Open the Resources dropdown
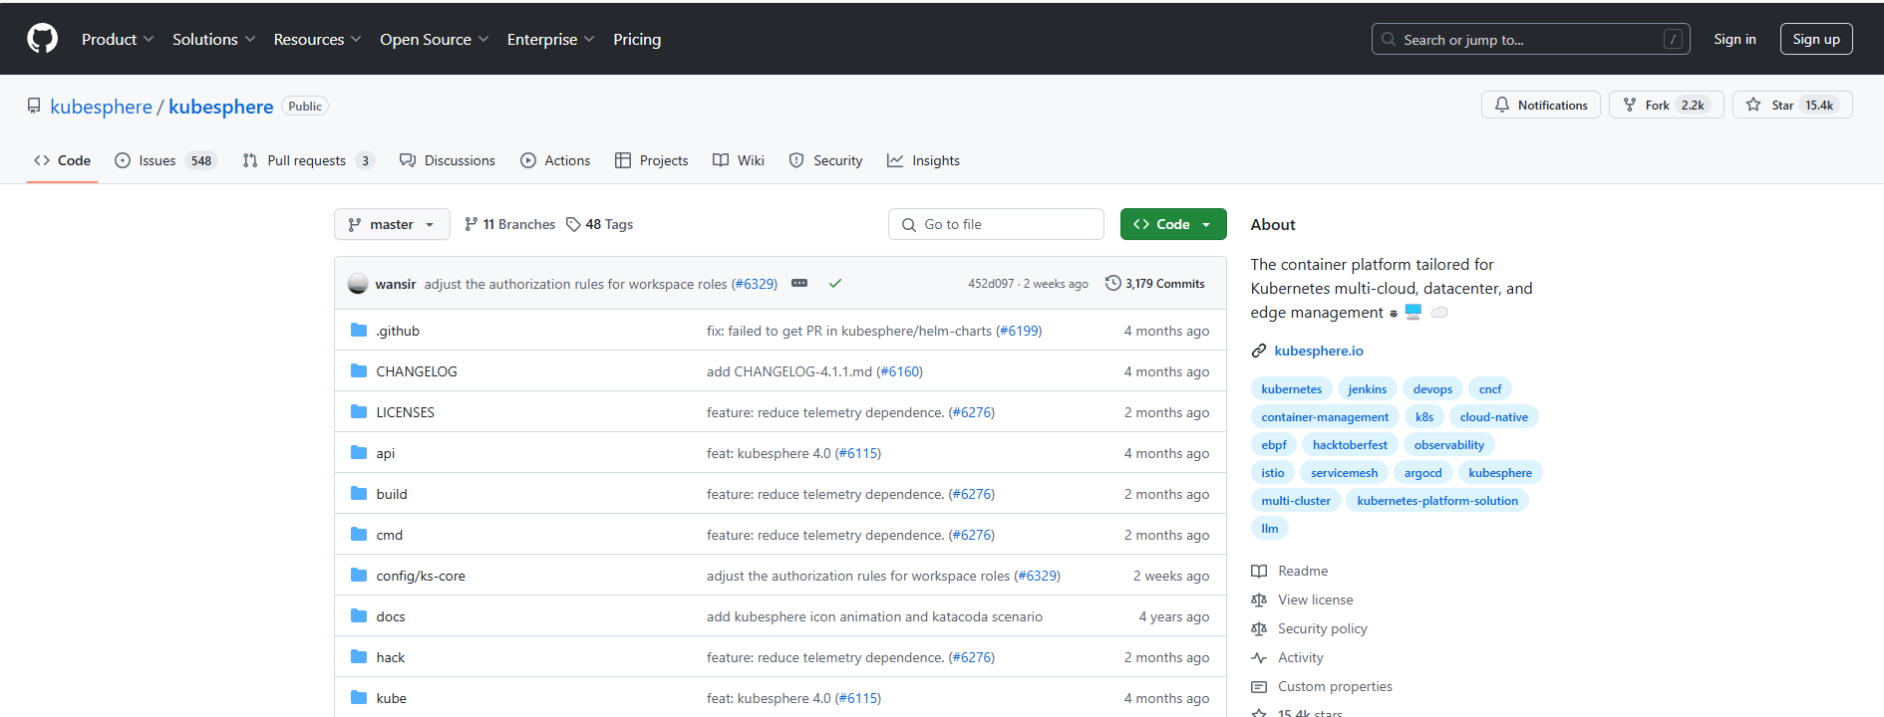 [x=317, y=39]
